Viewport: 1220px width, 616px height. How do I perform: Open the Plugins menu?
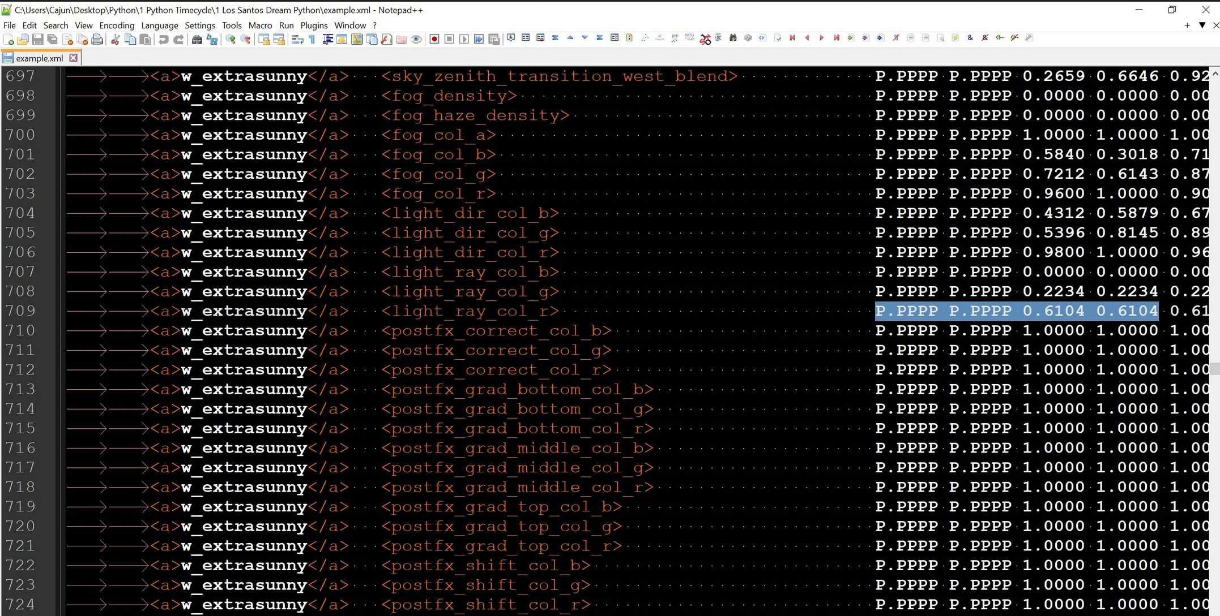tap(314, 25)
